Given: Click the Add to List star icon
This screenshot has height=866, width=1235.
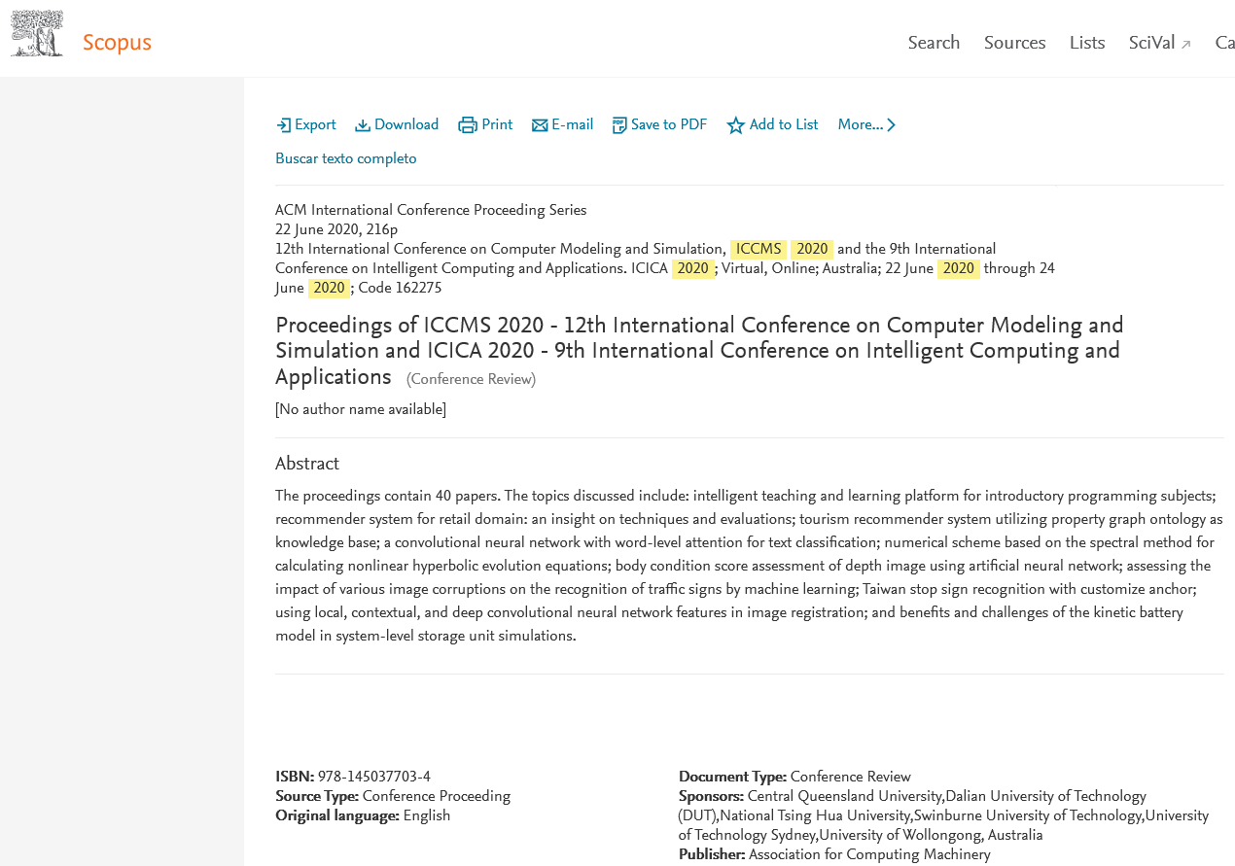Looking at the screenshot, I should pos(736,124).
